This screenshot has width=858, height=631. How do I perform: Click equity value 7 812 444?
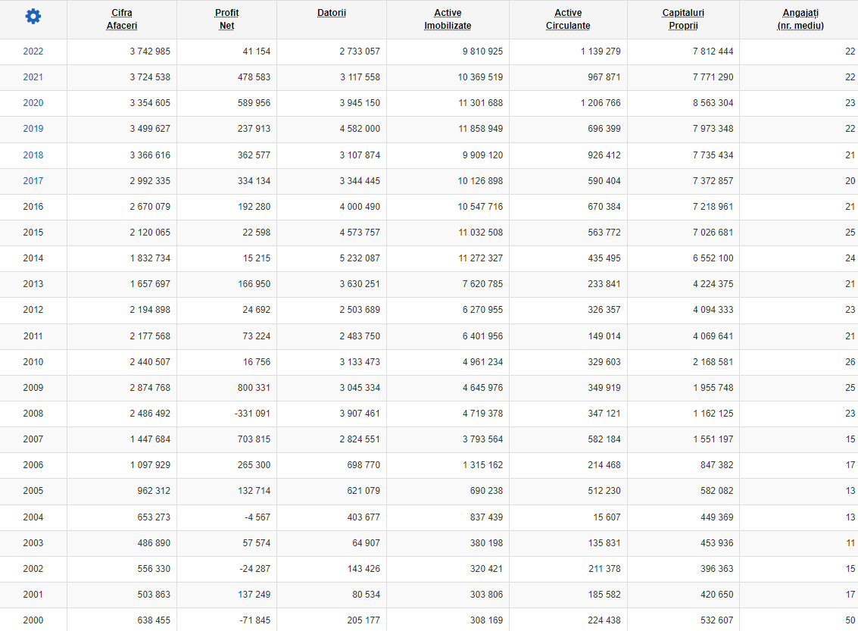tap(713, 52)
